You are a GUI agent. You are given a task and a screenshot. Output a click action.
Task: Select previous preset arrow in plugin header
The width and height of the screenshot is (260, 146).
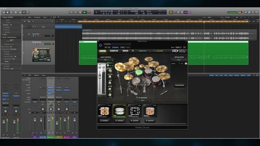[106, 47]
